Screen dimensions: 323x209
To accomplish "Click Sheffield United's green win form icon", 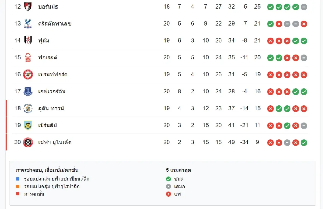I will click(304, 142).
